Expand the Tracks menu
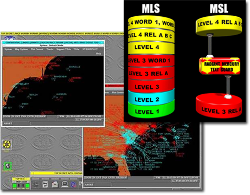This screenshot has height=195, width=250. point(50,49)
